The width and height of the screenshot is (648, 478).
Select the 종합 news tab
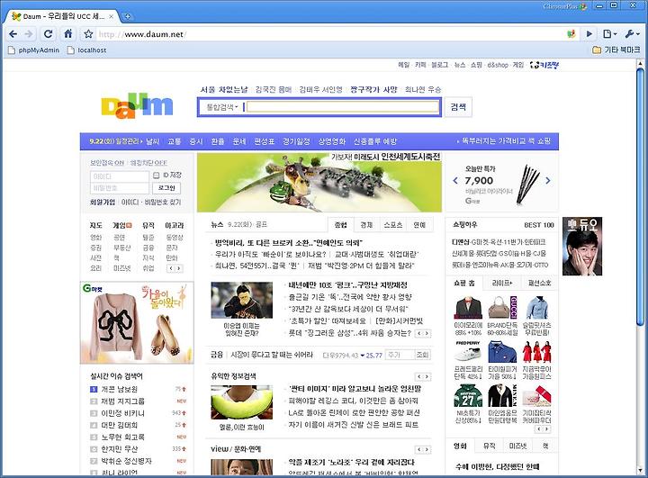point(341,224)
